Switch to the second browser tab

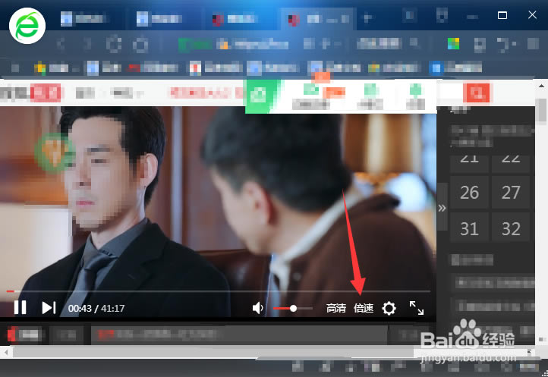(x=160, y=18)
